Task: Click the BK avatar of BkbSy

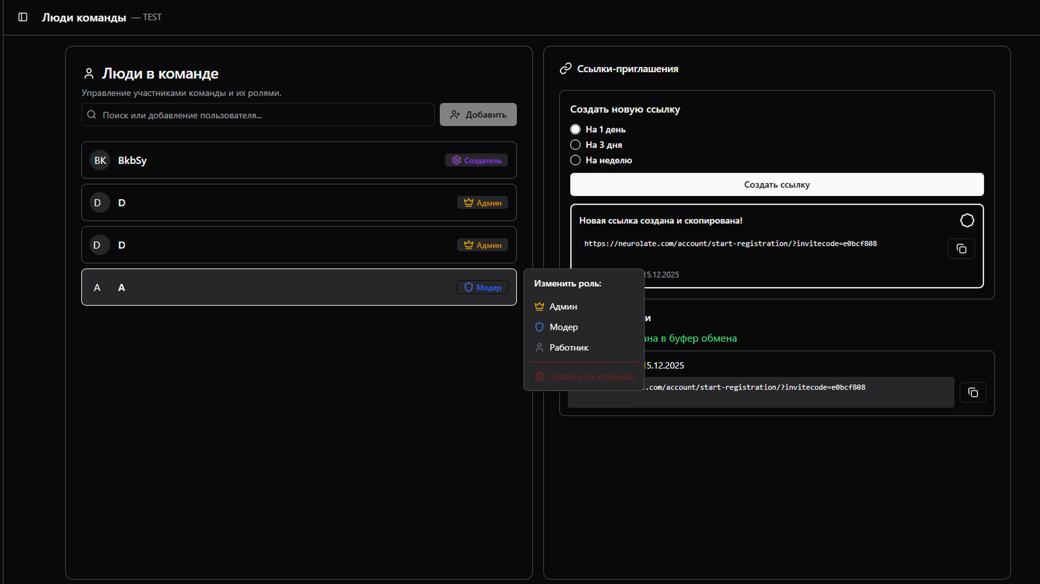Action: (100, 161)
